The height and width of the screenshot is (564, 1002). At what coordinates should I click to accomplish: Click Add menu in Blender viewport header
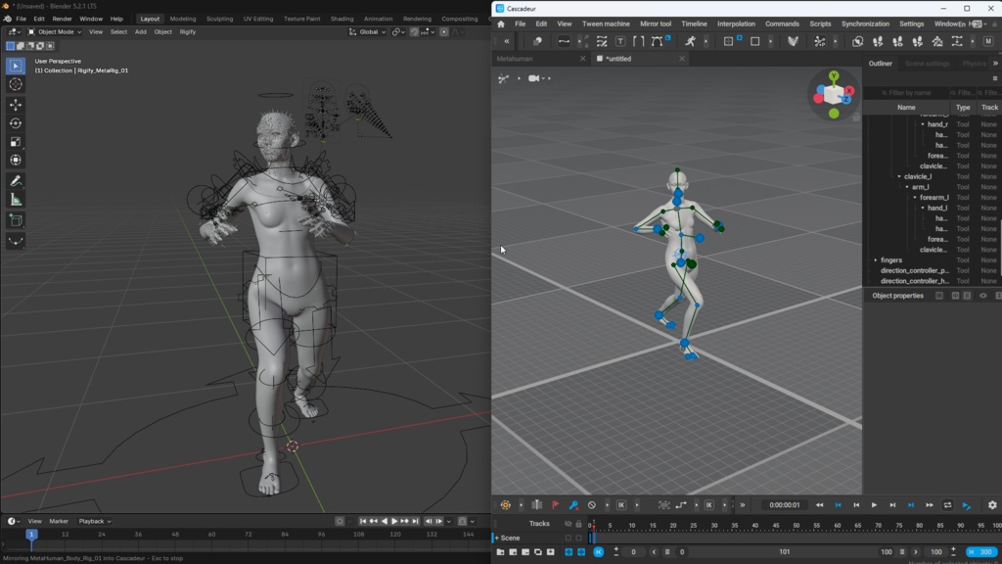140,32
